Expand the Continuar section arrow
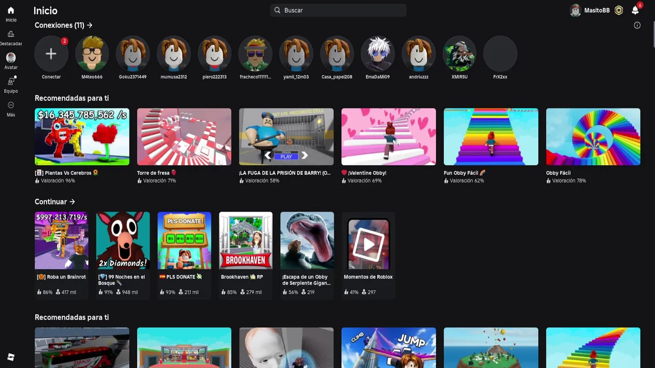 72,202
